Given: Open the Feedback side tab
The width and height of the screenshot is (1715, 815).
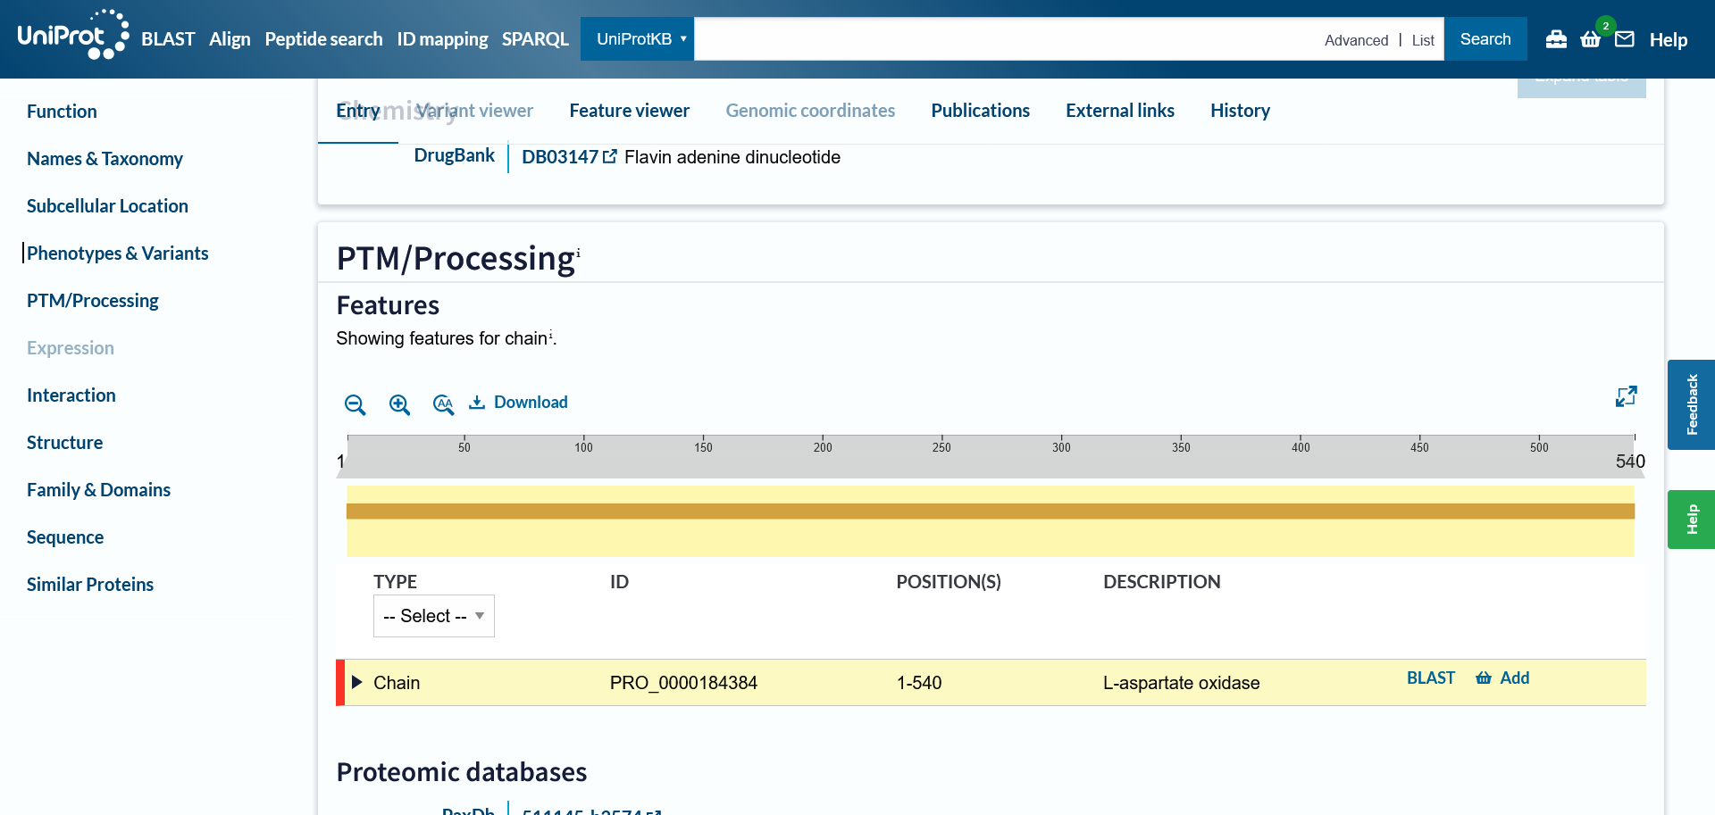Looking at the screenshot, I should 1691,404.
